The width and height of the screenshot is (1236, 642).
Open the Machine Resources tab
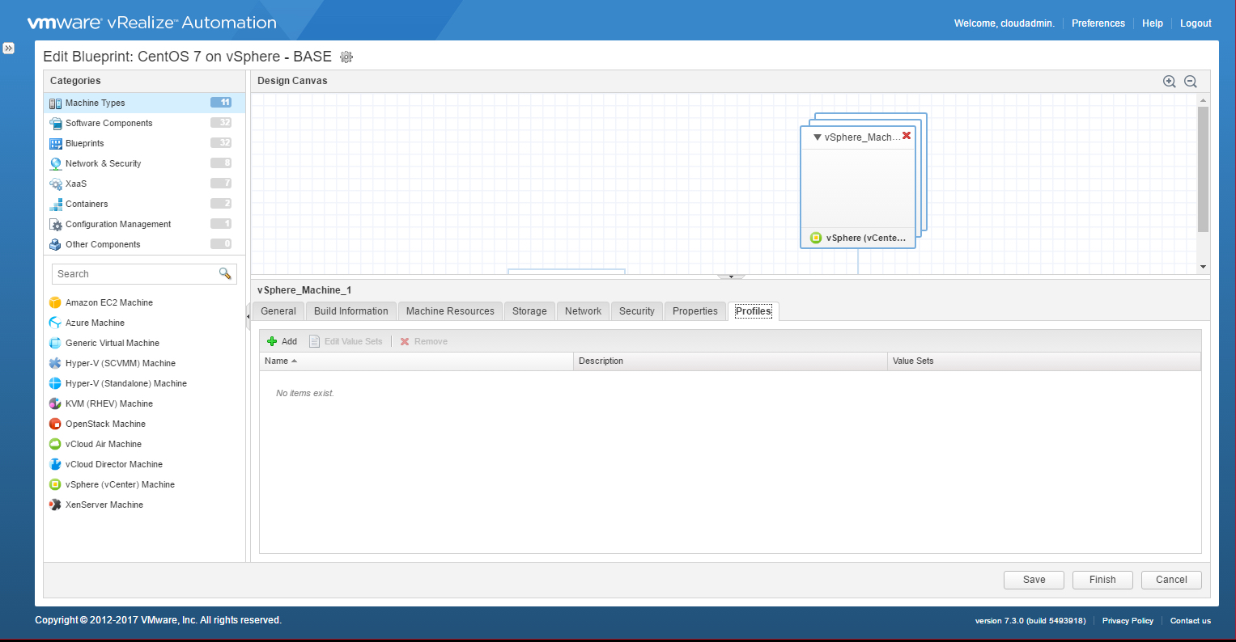[x=450, y=311]
